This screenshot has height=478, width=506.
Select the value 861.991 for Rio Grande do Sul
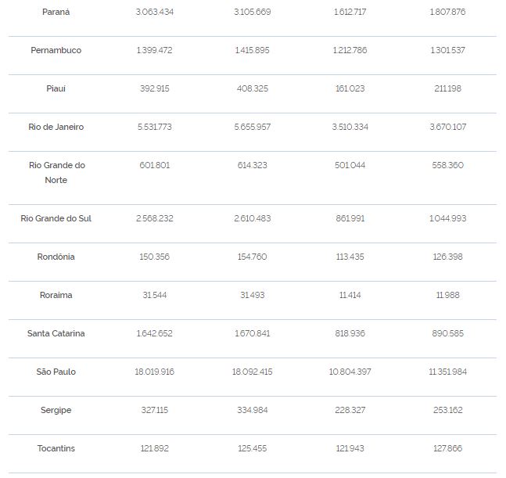point(350,218)
